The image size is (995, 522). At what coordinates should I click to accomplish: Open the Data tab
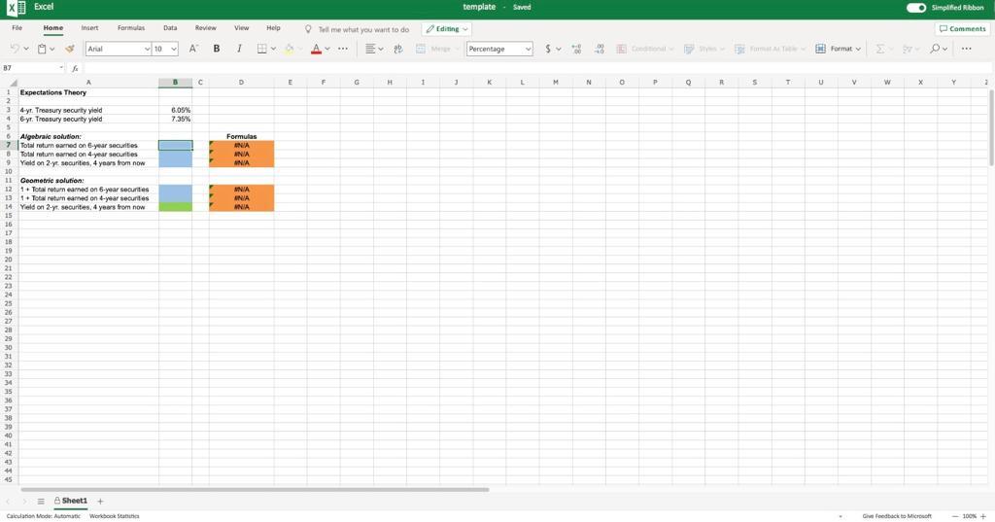tap(170, 28)
